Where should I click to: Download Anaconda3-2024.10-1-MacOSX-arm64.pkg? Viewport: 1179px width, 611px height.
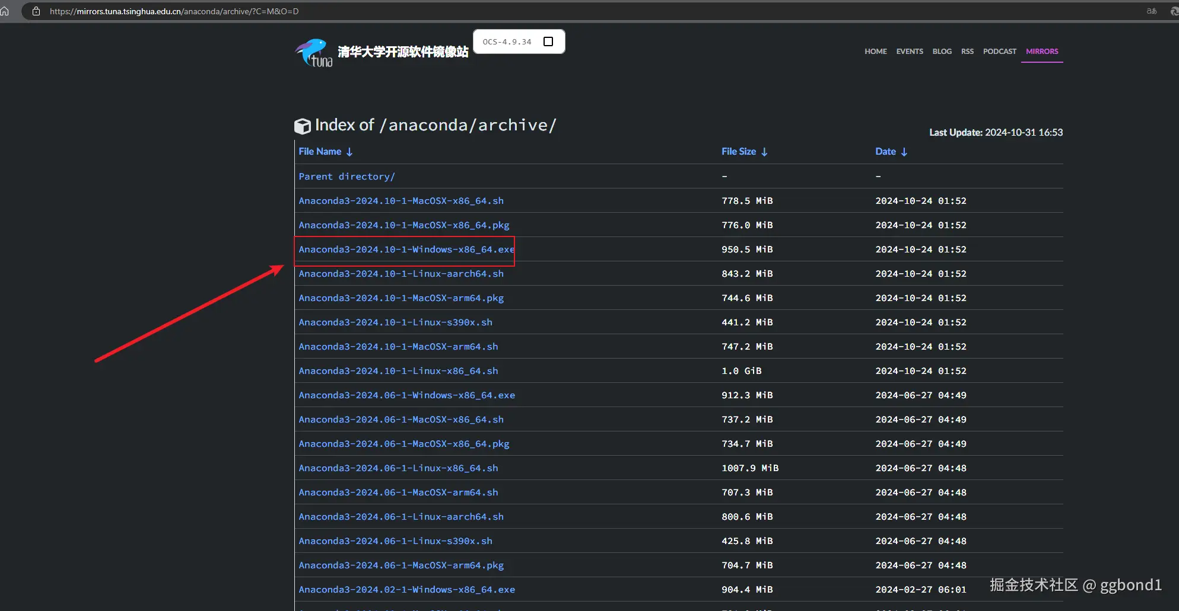(401, 298)
